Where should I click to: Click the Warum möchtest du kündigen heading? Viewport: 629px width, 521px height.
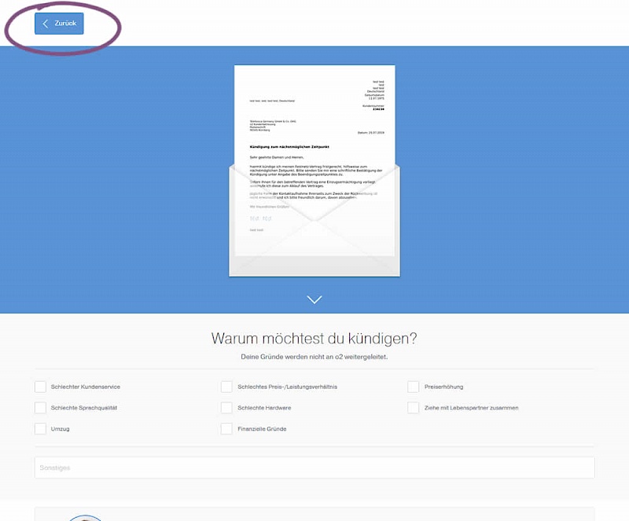pyautogui.click(x=314, y=339)
